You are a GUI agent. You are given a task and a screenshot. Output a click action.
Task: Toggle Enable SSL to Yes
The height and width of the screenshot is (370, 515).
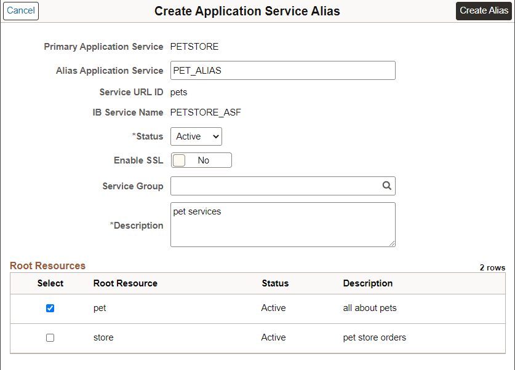(x=181, y=159)
